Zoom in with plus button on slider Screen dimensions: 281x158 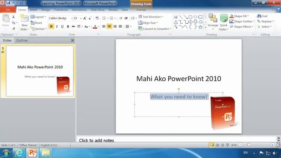pyautogui.click(x=272, y=145)
